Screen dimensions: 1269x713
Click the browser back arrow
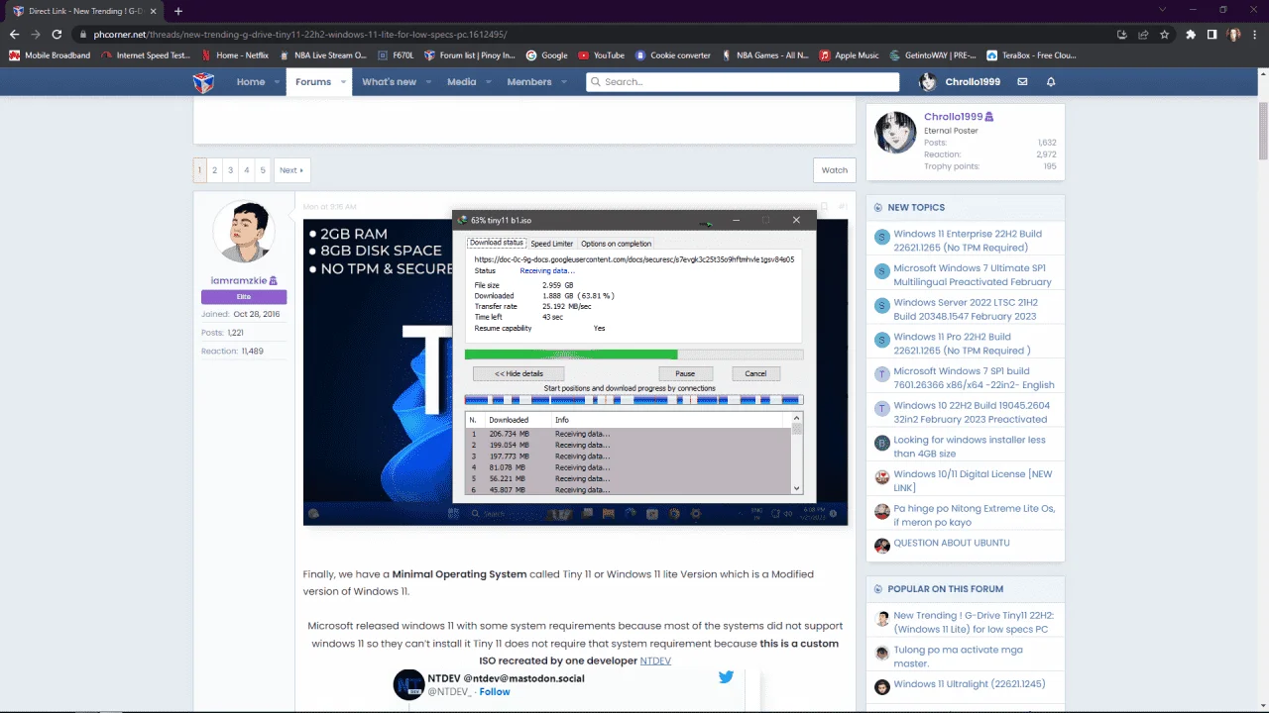[x=14, y=34]
